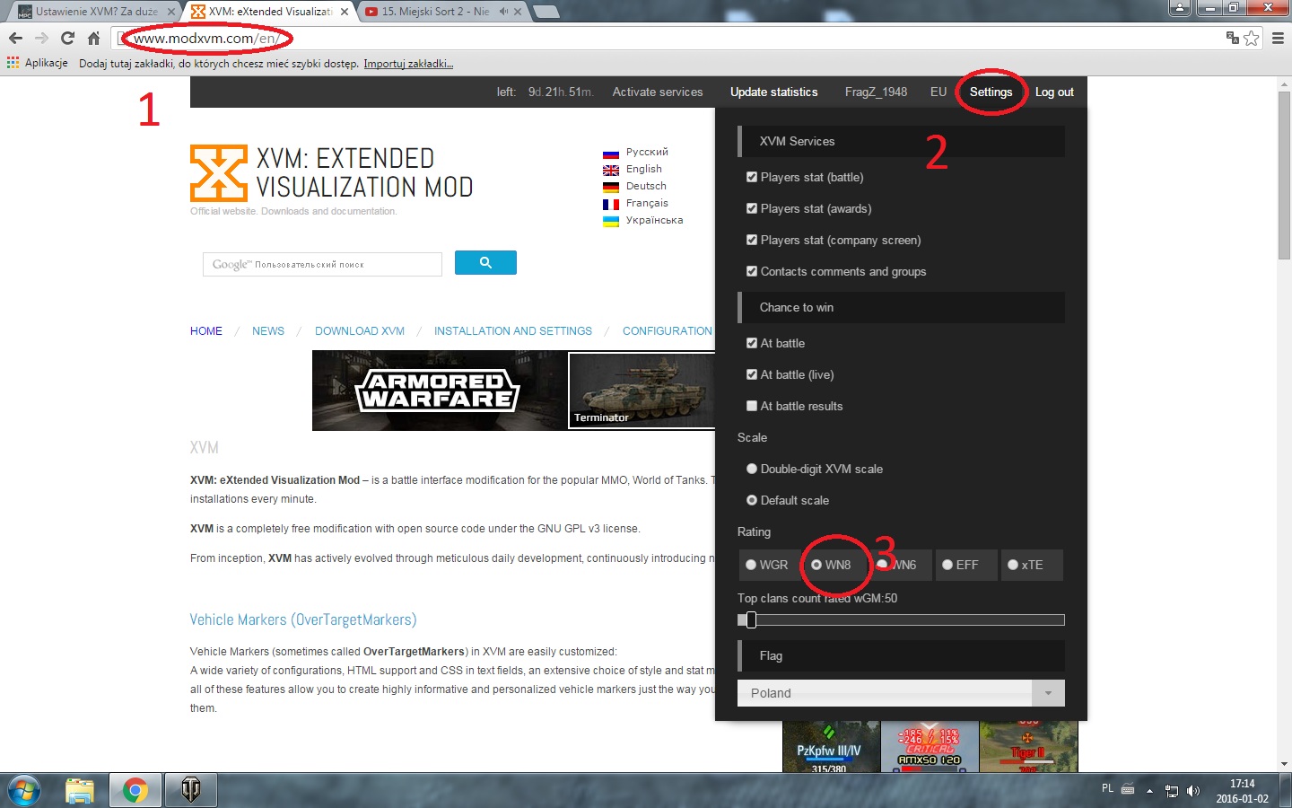Switch to the '15. Miejski Sort 2' tab
Viewport: 1292px width, 808px height.
tap(445, 12)
